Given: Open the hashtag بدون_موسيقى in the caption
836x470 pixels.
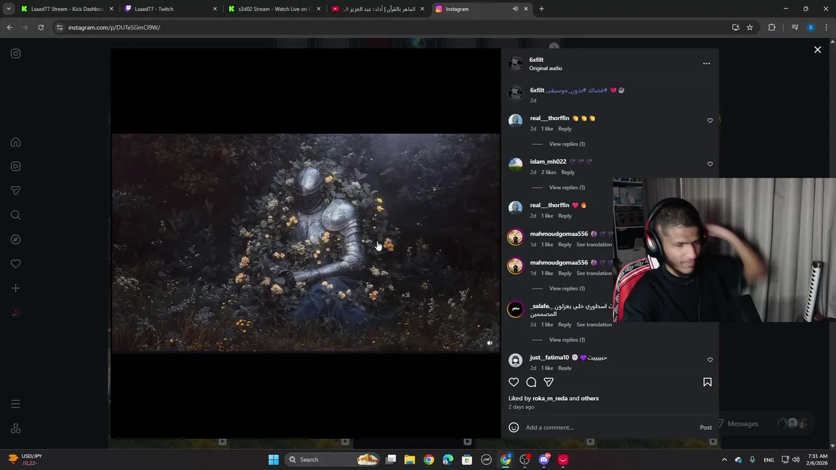Looking at the screenshot, I should coord(565,90).
